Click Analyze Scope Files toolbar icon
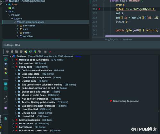Screen dimensions: 160x134 pos(30,52)
